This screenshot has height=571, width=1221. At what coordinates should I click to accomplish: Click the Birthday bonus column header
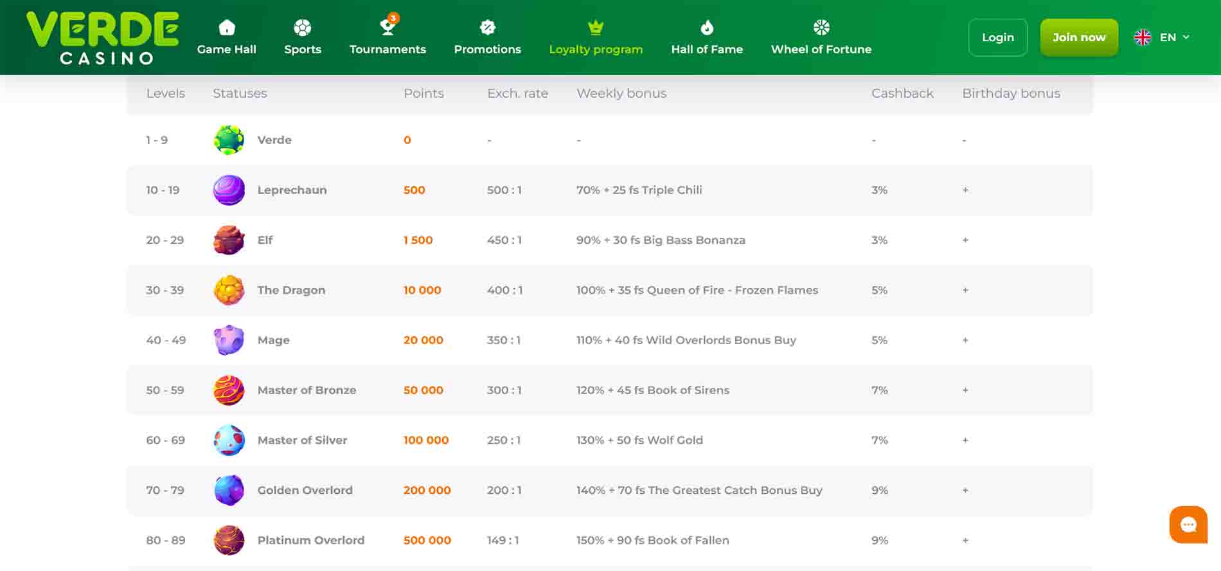[1011, 93]
